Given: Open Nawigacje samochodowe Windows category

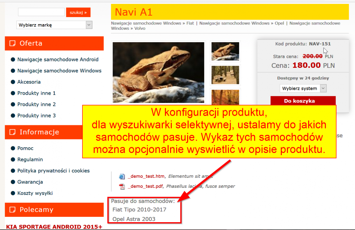Looking at the screenshot, I should click(x=59, y=71).
